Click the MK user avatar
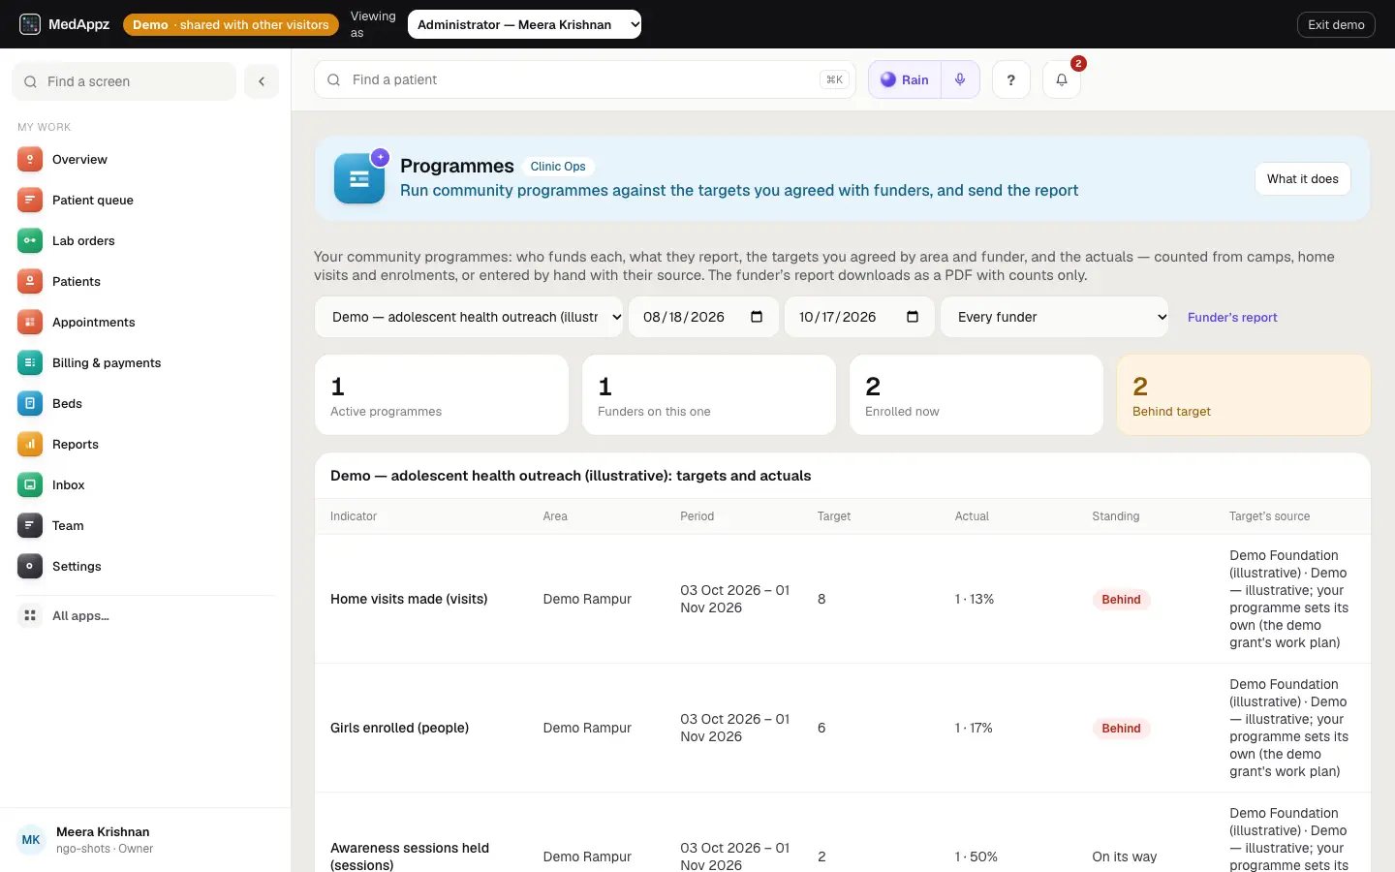Image resolution: width=1395 pixels, height=872 pixels. [31, 840]
